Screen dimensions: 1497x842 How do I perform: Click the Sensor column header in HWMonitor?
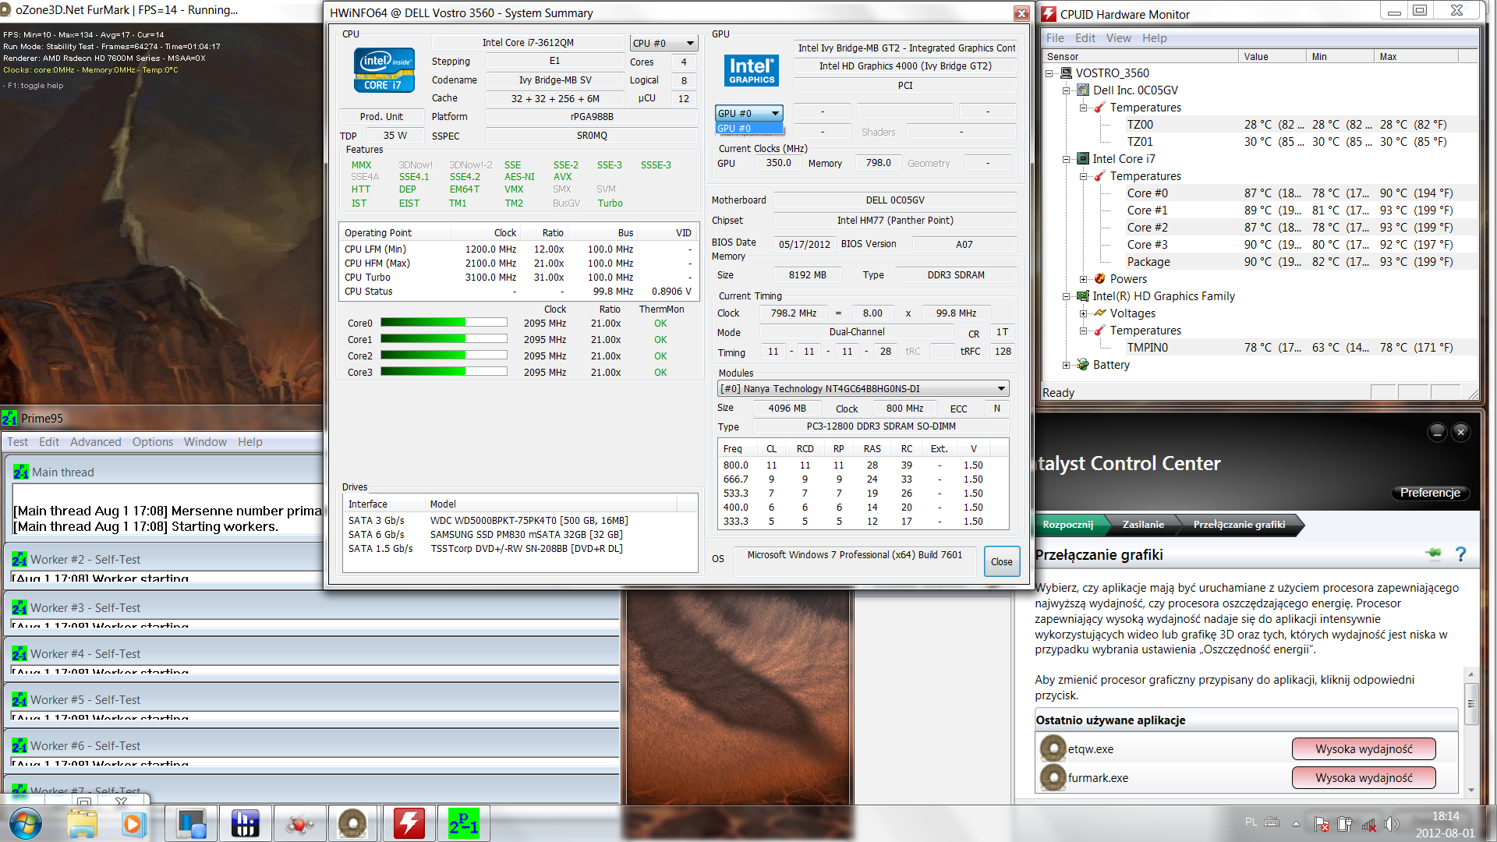[x=1140, y=56]
